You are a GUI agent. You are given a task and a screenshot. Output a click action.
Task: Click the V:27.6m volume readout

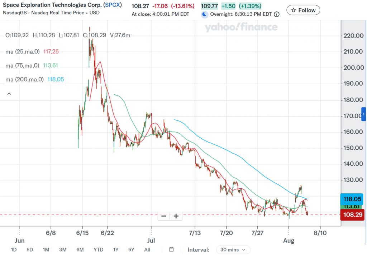[x=120, y=35]
